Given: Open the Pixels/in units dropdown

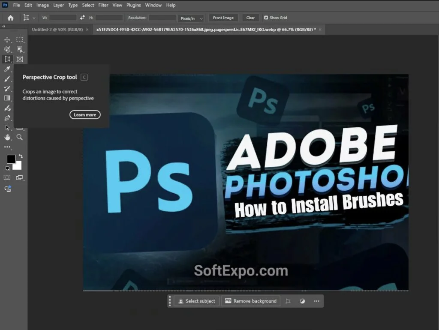Looking at the screenshot, I should tap(190, 18).
